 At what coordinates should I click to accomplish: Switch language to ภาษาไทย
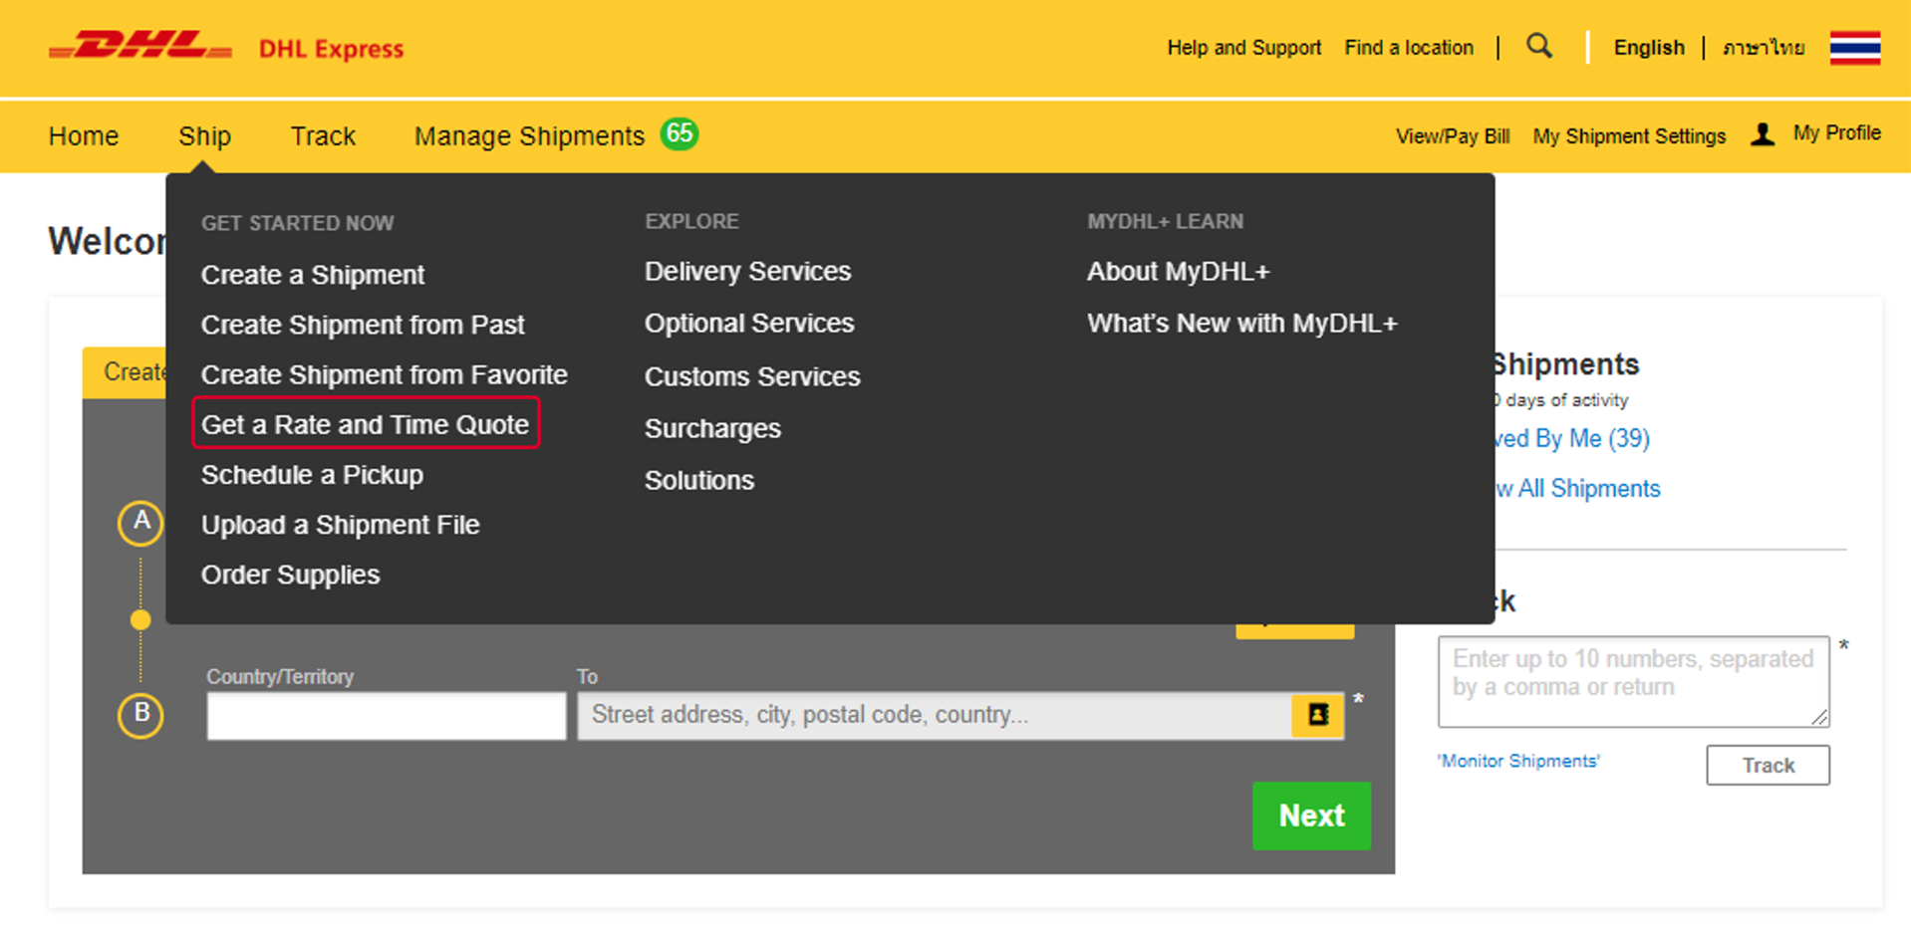pos(1762,47)
